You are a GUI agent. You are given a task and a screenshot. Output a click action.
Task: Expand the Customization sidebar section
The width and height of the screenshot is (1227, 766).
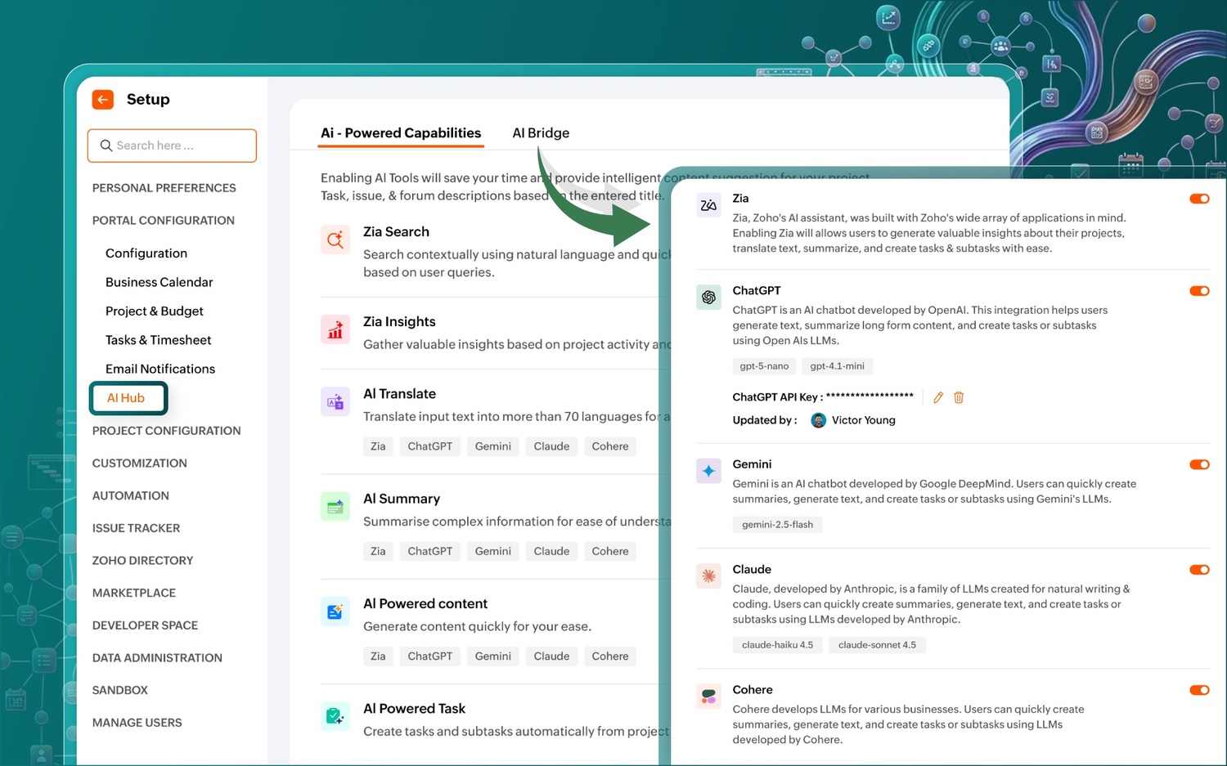tap(140, 464)
